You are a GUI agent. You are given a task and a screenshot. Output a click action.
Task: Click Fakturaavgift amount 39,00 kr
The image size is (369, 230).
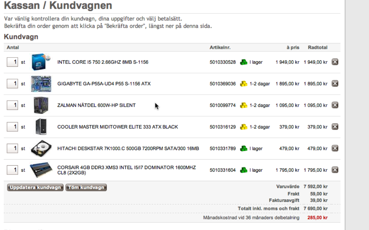click(x=319, y=200)
